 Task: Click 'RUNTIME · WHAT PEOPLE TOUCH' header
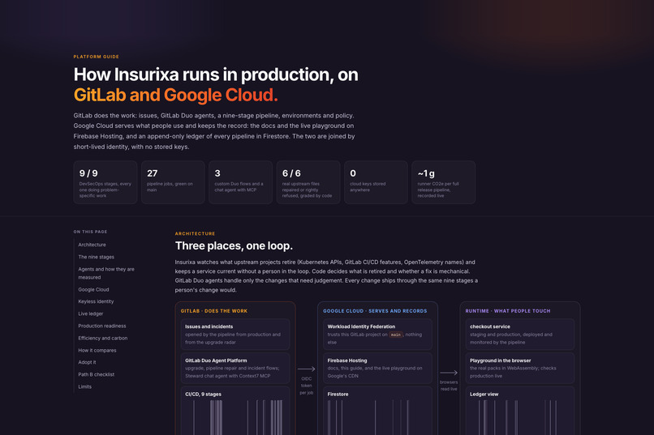coord(508,311)
